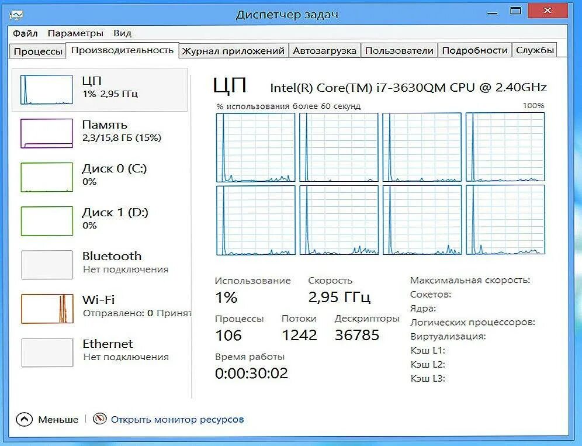Viewport: 582px width, 446px height.
Task: Click the Диск 0 (C:) graph thumbnail
Action: (46, 177)
